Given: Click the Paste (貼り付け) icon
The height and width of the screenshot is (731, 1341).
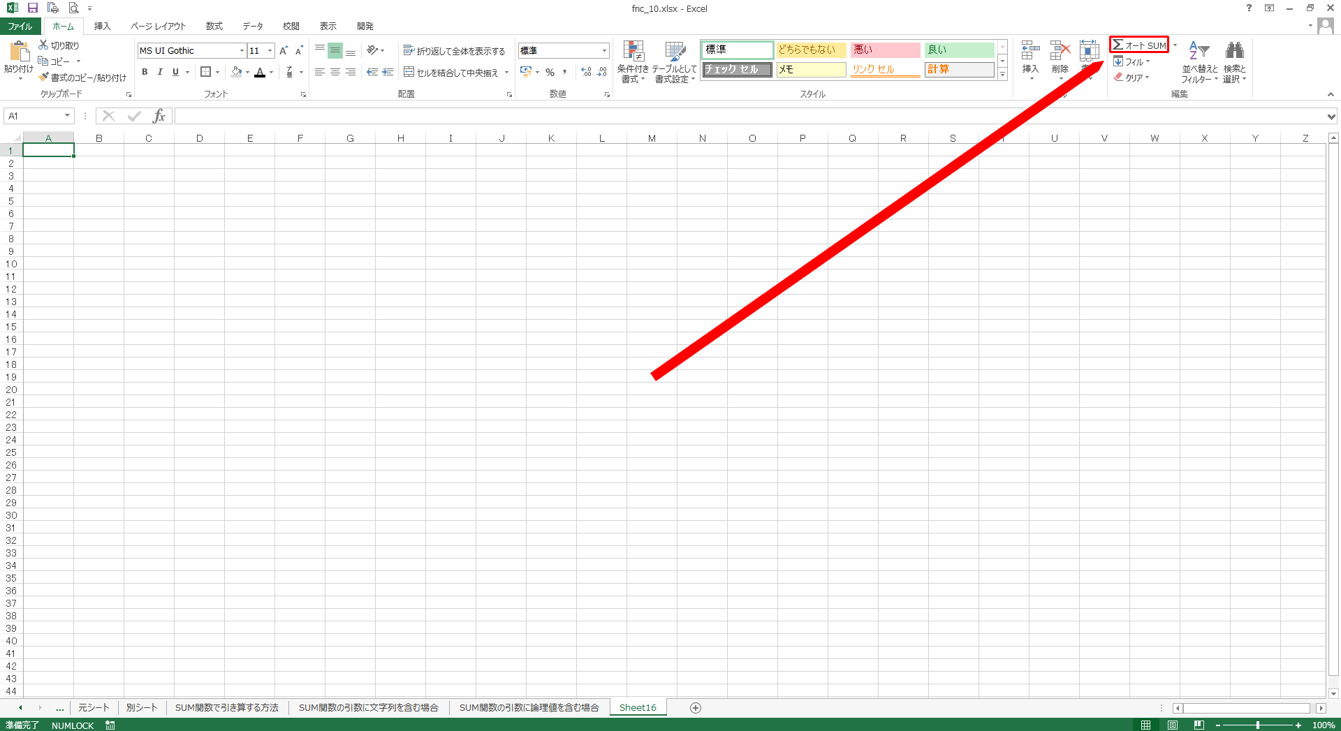Looking at the screenshot, I should coord(19,51).
